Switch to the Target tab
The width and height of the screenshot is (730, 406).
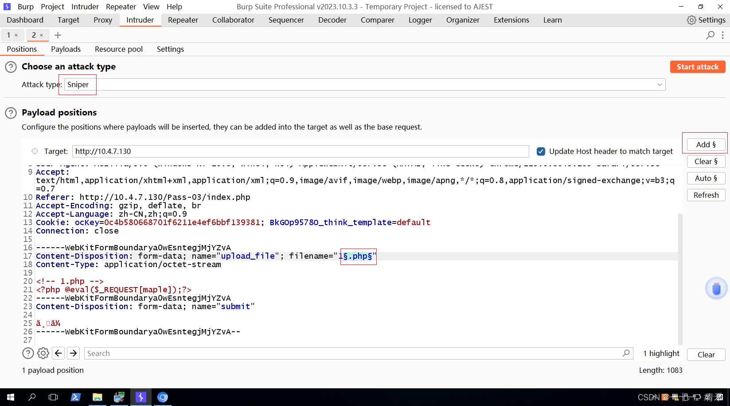(68, 20)
